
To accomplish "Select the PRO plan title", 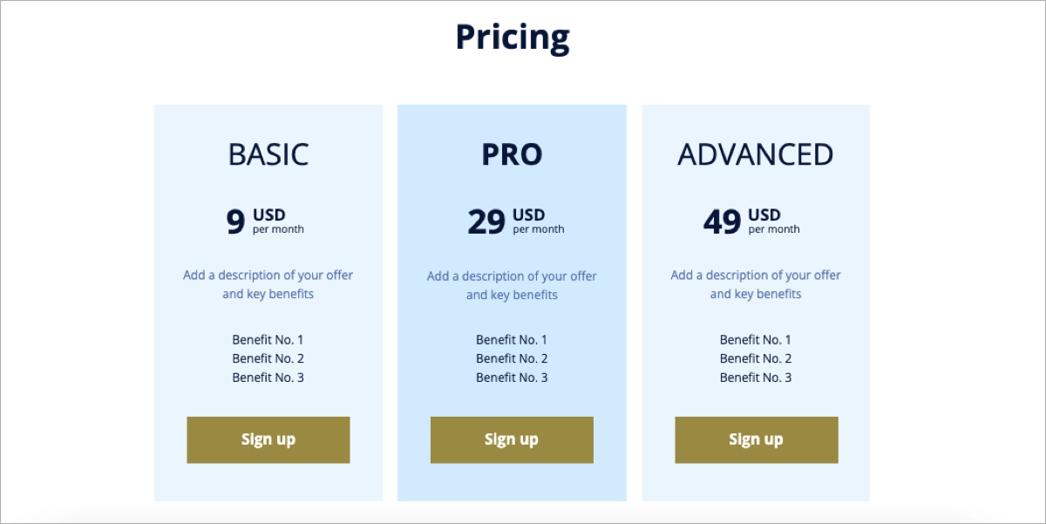I will click(512, 154).
